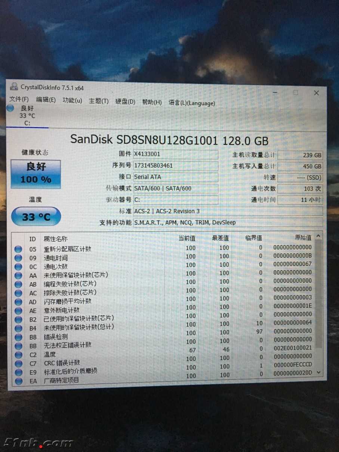The width and height of the screenshot is (339, 452).
Task: Open the 语言(L)(Language) menu
Action: coord(192,103)
